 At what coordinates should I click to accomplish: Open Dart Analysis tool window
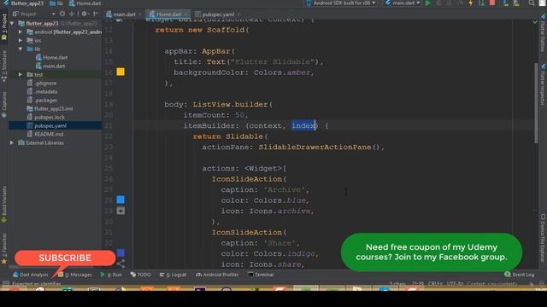(x=31, y=275)
